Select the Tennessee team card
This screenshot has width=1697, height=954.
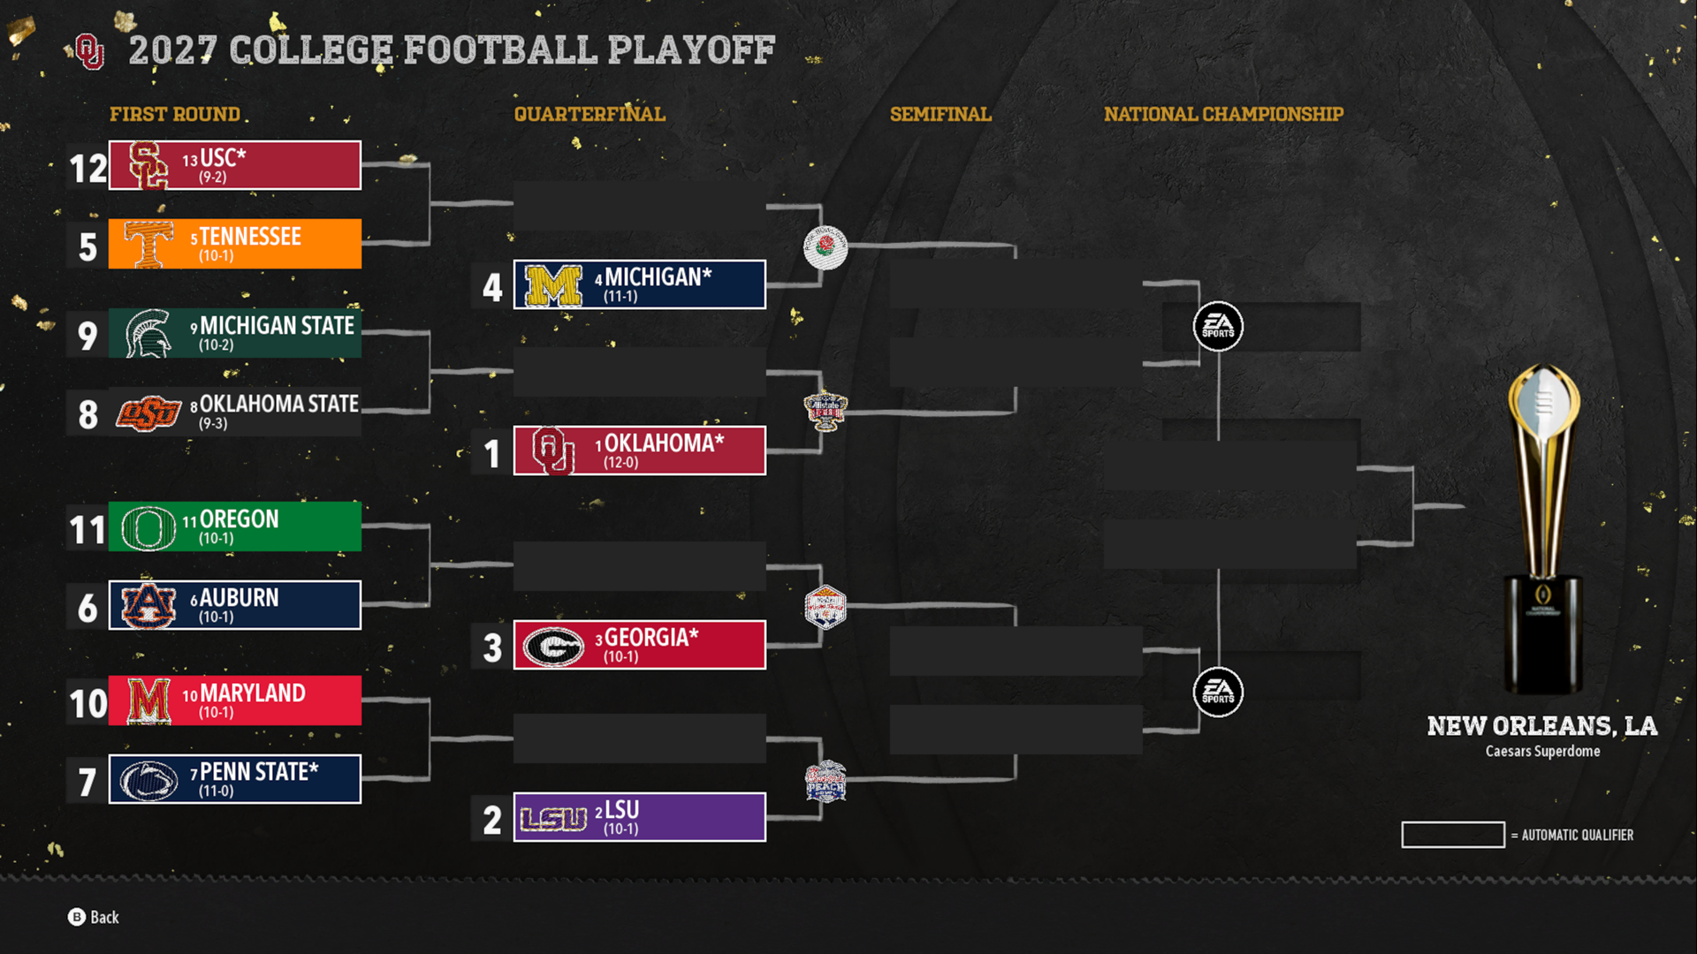234,244
